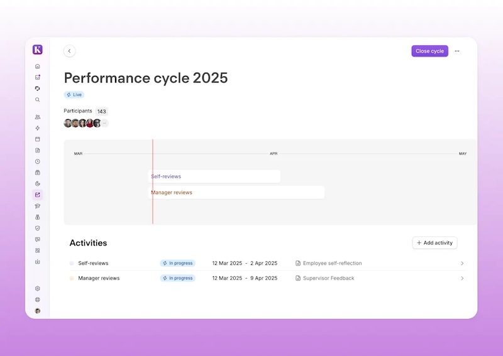The height and width of the screenshot is (356, 503).
Task: Open the calendar icon in sidebar
Action: point(38,139)
